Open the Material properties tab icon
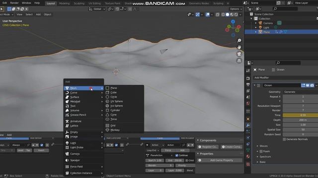 pos(248,156)
